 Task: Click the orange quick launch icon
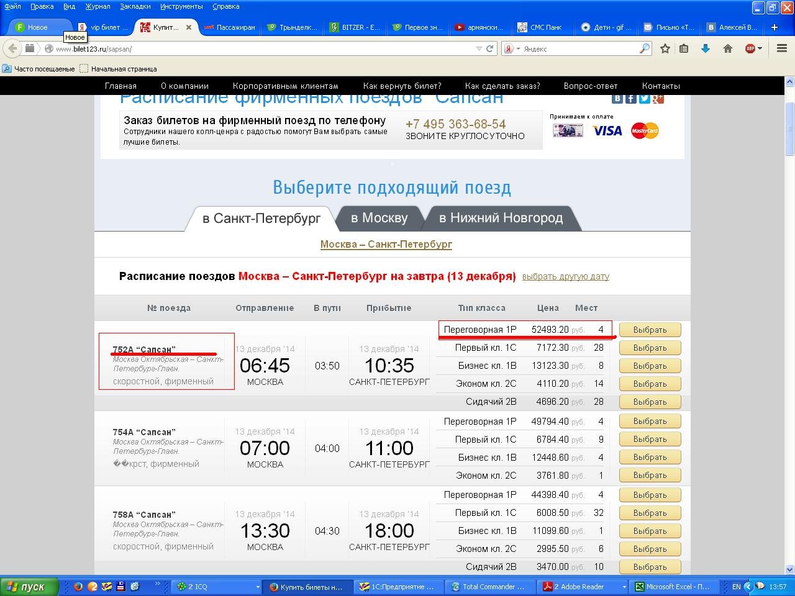[x=93, y=586]
